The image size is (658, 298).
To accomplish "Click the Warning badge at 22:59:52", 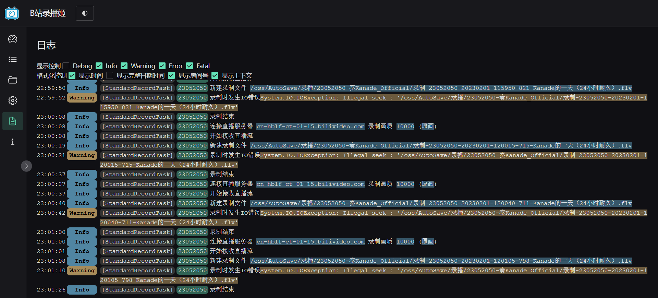I will (82, 98).
